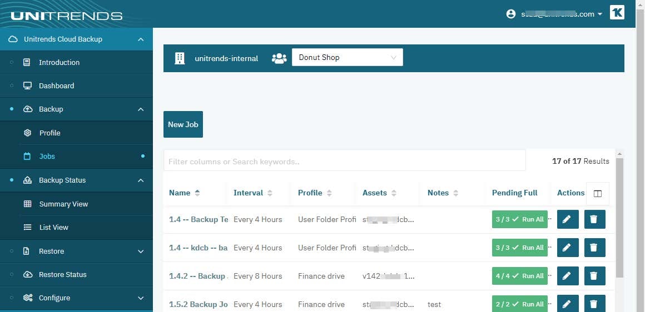This screenshot has width=645, height=312.
Task: Sort by the Notes column arrows
Action: (456, 193)
